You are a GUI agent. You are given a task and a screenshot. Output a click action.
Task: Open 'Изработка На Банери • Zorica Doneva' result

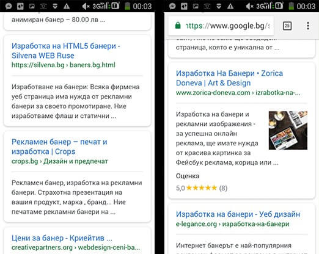229,78
